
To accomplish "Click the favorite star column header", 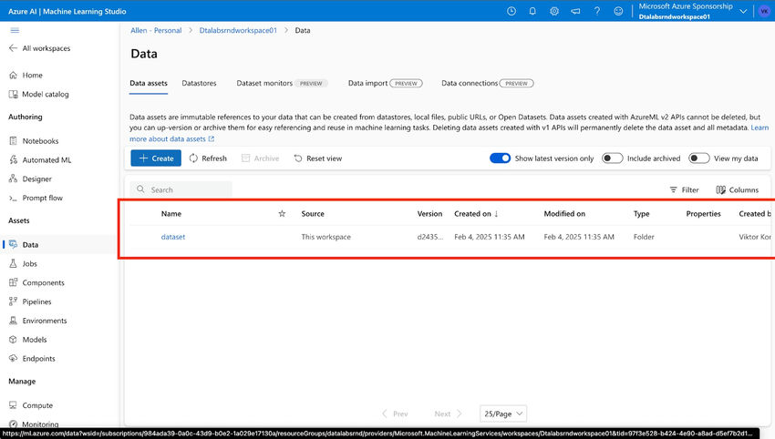I will pyautogui.click(x=282, y=214).
